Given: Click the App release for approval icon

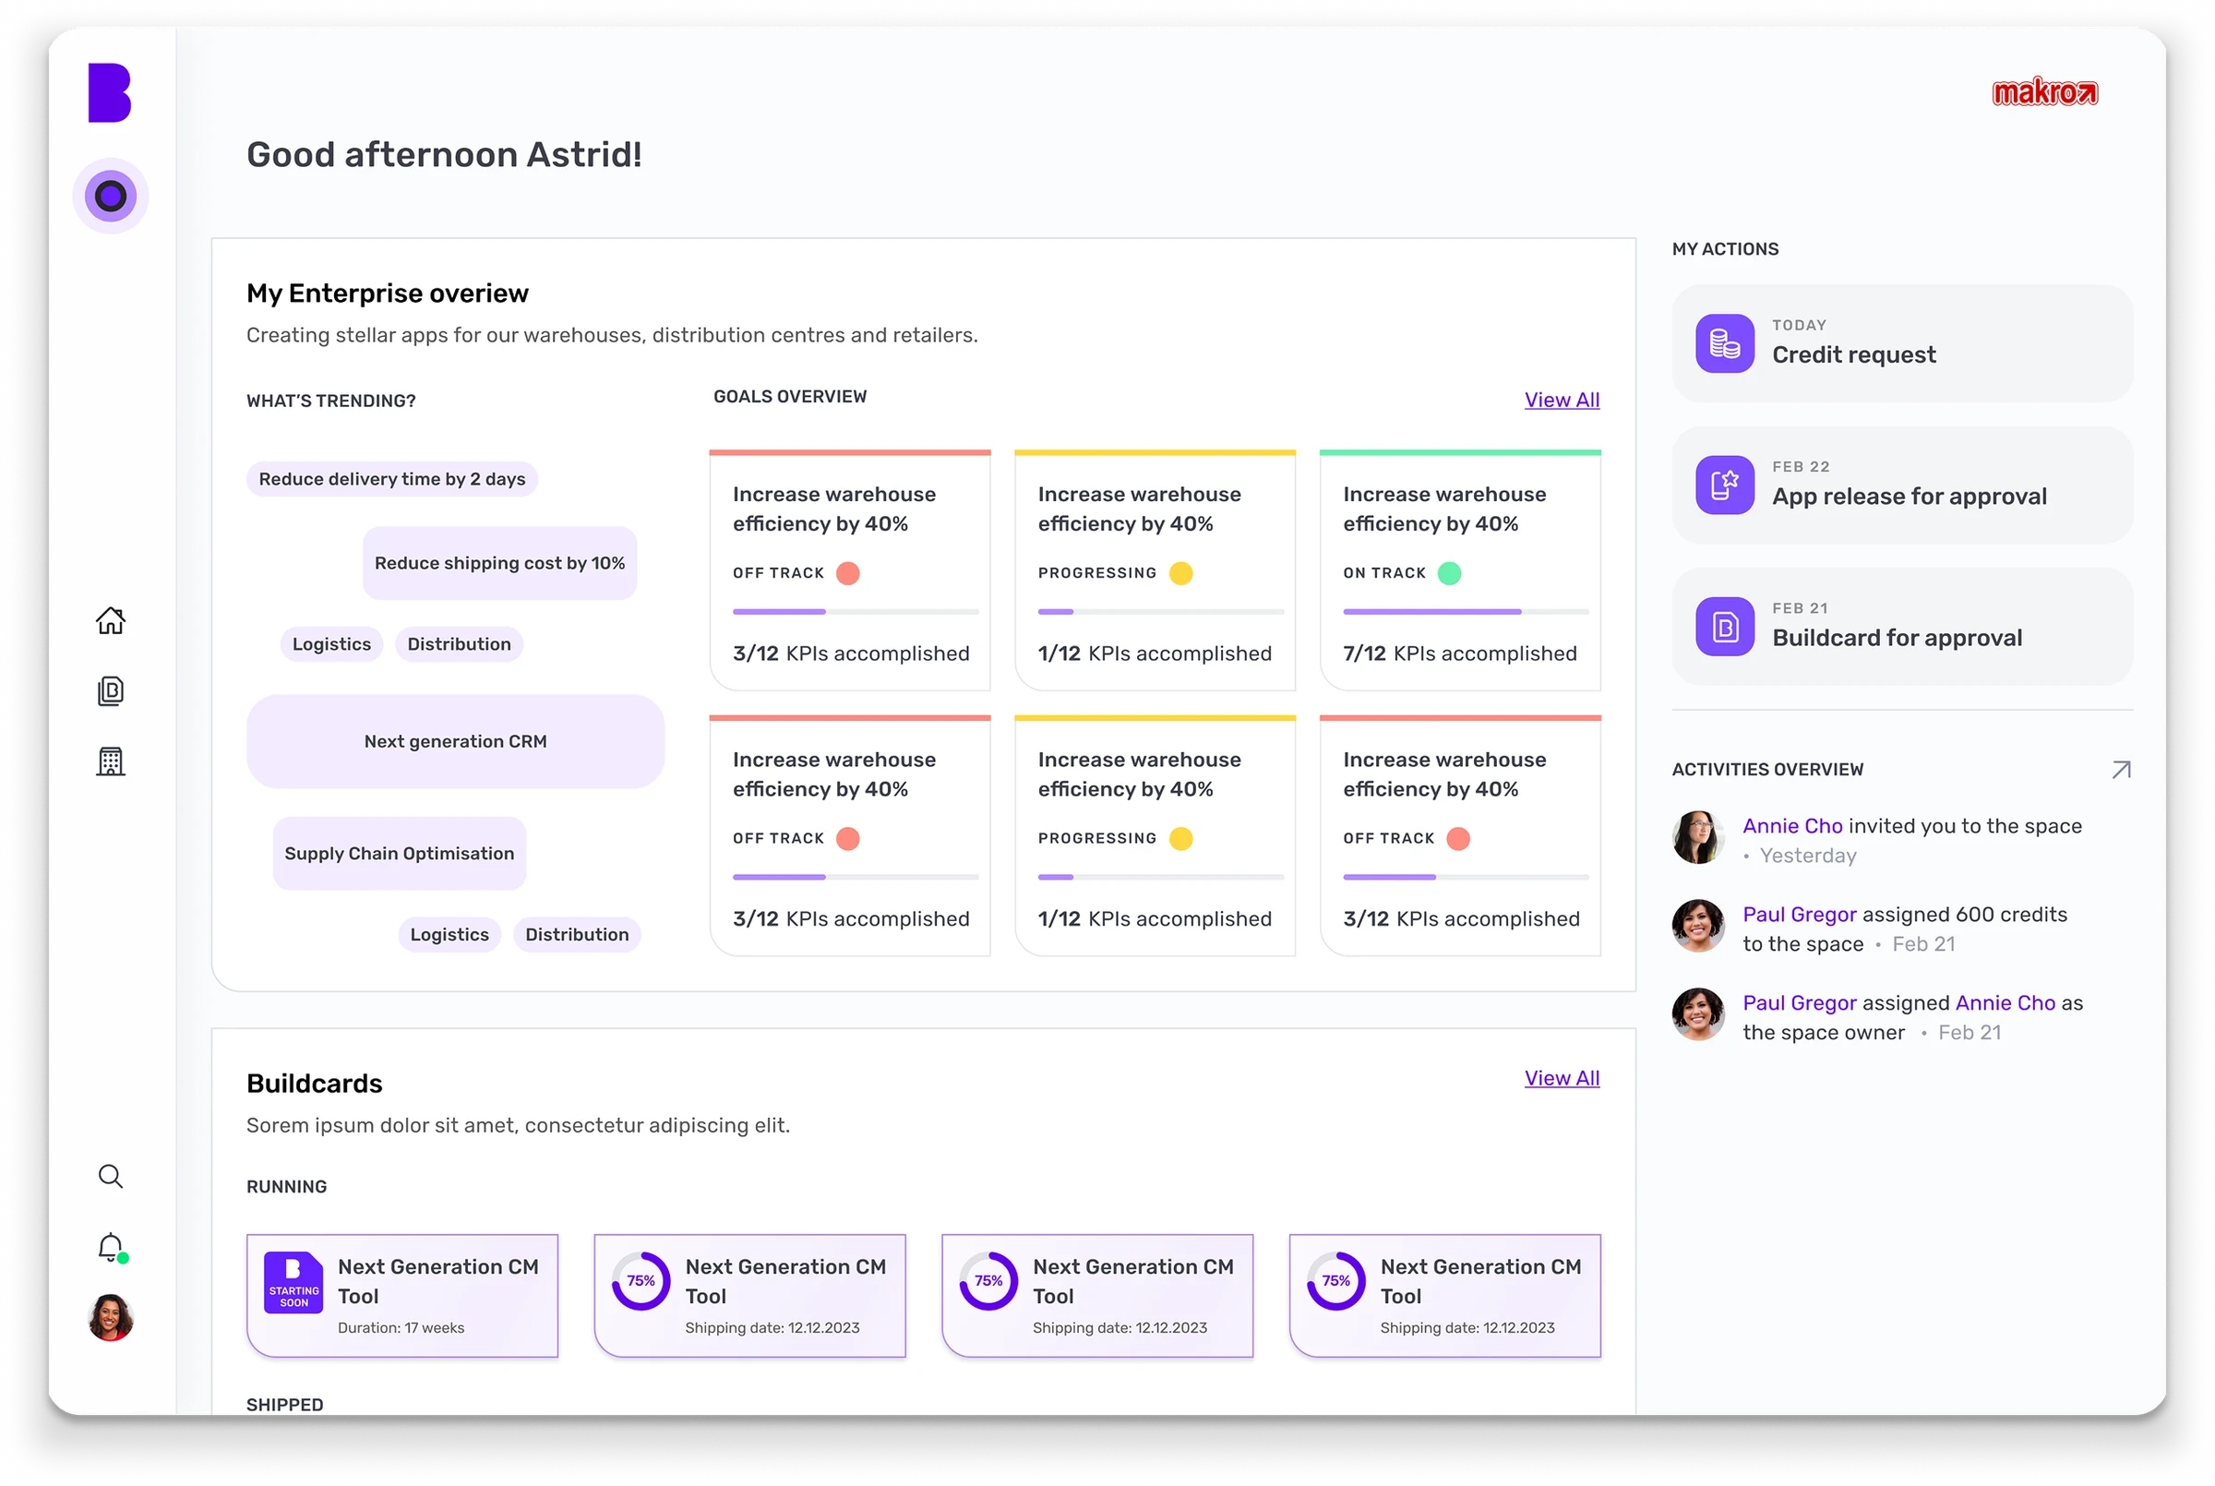Looking at the screenshot, I should point(1725,485).
